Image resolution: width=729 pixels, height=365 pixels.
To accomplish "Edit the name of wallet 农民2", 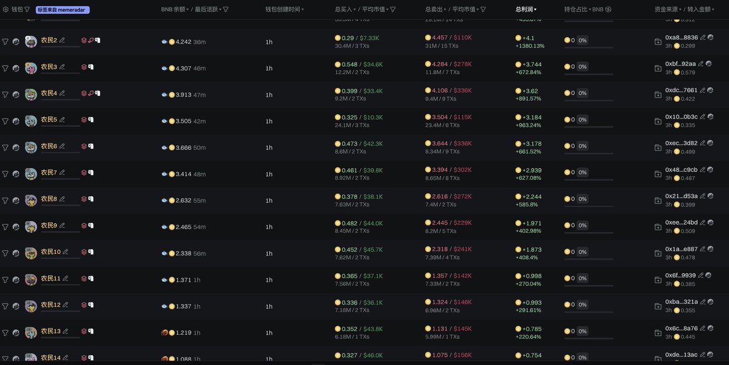I will pos(61,40).
